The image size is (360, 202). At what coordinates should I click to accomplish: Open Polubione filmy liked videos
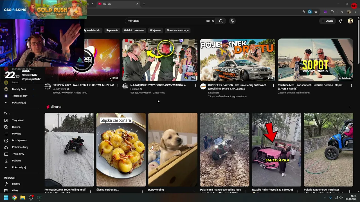coord(20,147)
